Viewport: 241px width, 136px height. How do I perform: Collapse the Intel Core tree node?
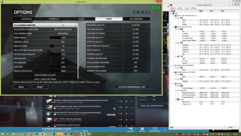click(173, 27)
